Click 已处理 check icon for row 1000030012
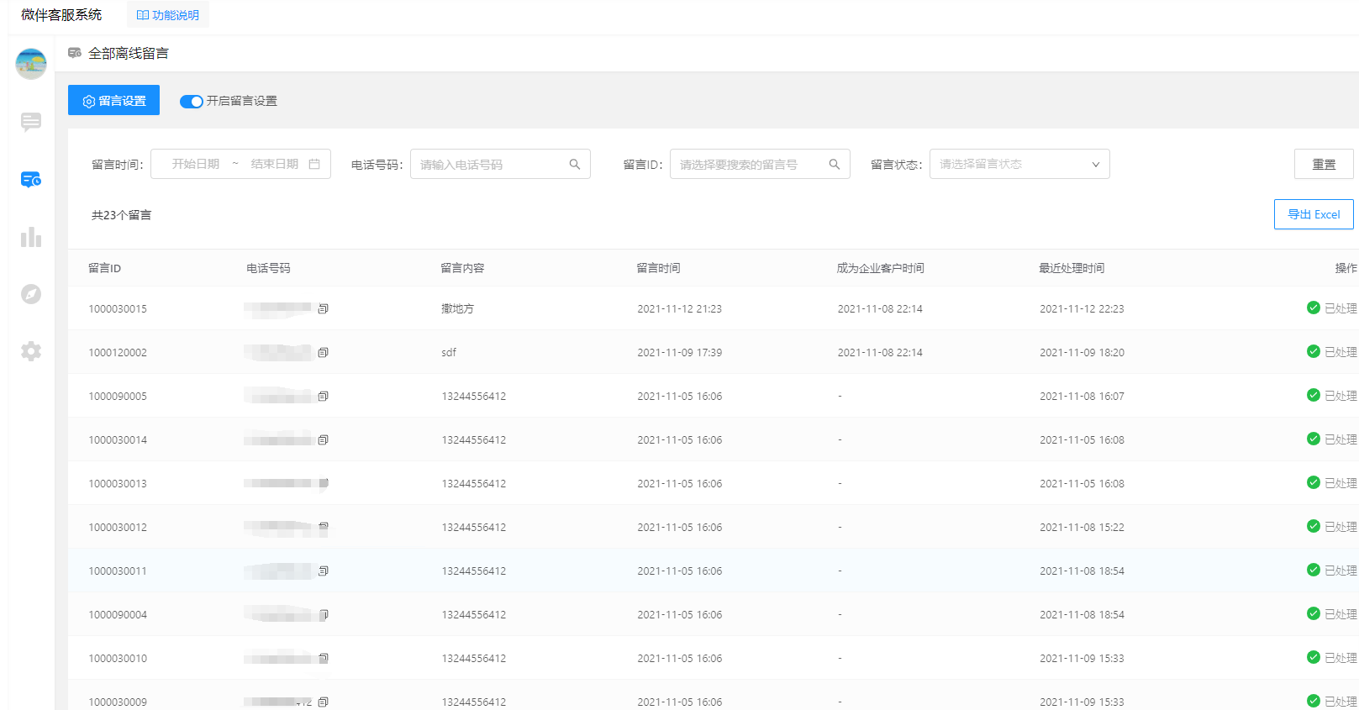1359x710 pixels. (1314, 526)
